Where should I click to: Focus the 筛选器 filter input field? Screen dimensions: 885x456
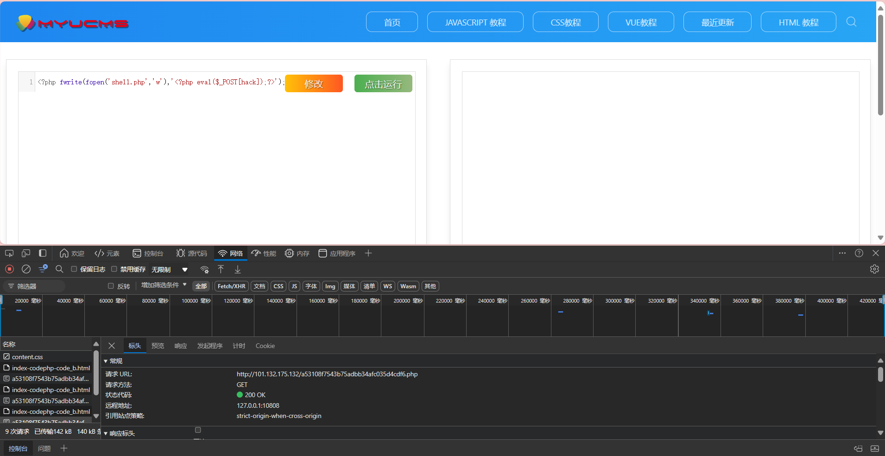(34, 286)
